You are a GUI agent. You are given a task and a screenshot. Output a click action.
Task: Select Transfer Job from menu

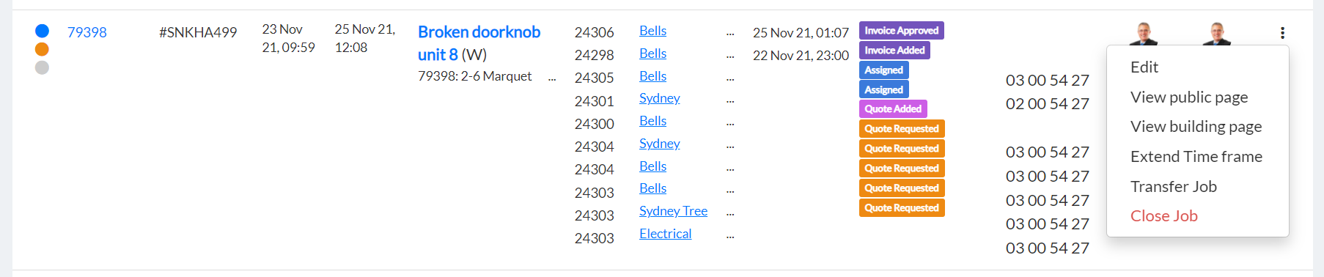(1174, 186)
